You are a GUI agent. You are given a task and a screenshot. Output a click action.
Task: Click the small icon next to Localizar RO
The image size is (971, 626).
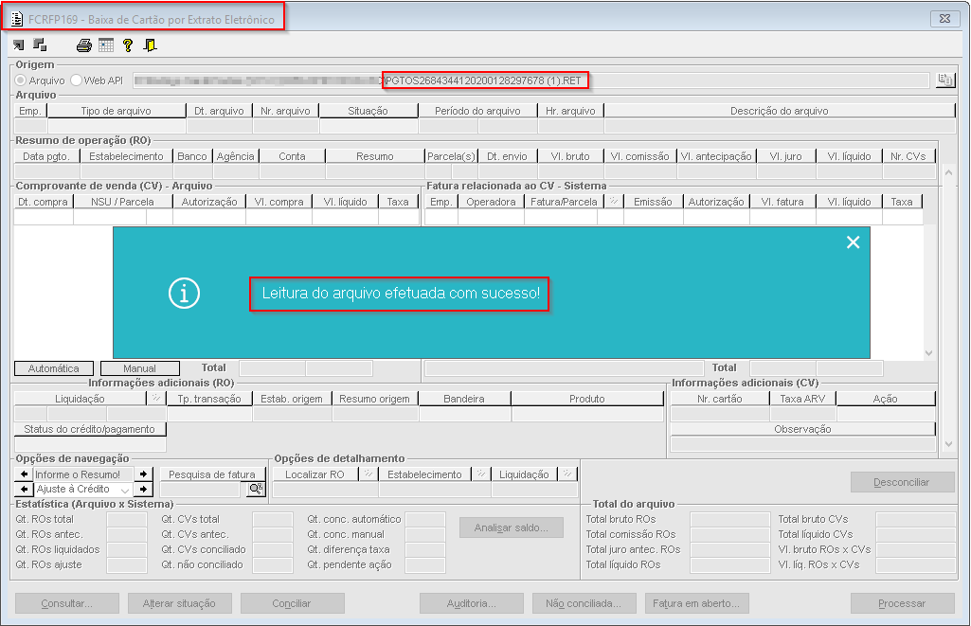coord(368,474)
